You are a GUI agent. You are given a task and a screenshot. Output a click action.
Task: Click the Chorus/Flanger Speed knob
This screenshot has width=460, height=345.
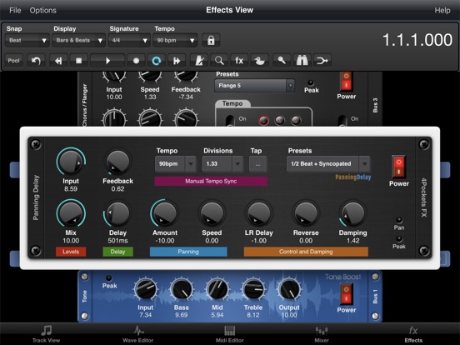click(150, 77)
